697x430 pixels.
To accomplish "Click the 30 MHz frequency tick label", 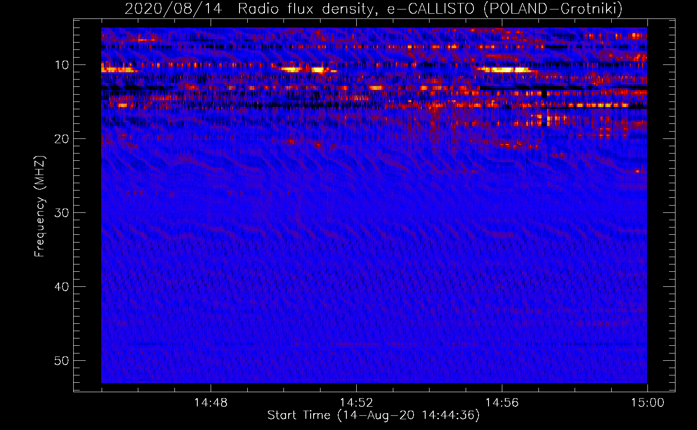I will pyautogui.click(x=62, y=213).
